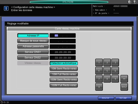This screenshot has width=138, height=104.
Task: Click the subnet mask value field
Action: coord(63,41)
